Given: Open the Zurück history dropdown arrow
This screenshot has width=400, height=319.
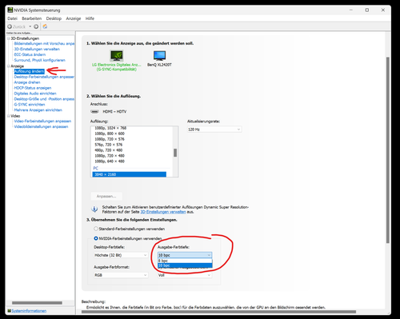Looking at the screenshot, I should click(x=30, y=26).
